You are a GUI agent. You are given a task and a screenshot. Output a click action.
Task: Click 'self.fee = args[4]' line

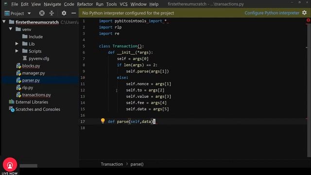pos(146,103)
